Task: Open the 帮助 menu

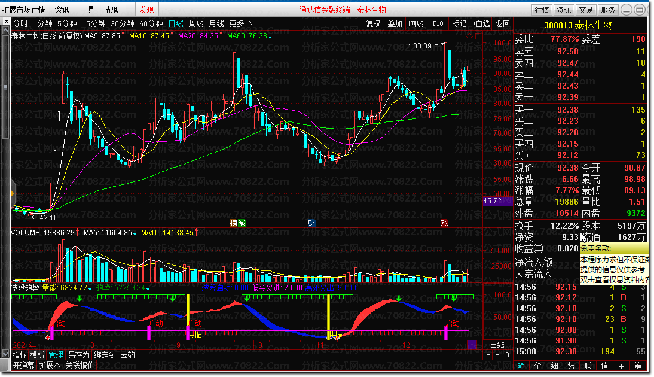Action: (113, 10)
